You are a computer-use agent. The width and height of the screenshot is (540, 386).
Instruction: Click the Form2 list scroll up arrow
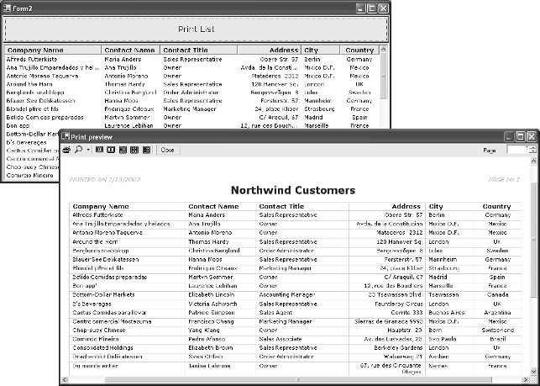point(383,50)
